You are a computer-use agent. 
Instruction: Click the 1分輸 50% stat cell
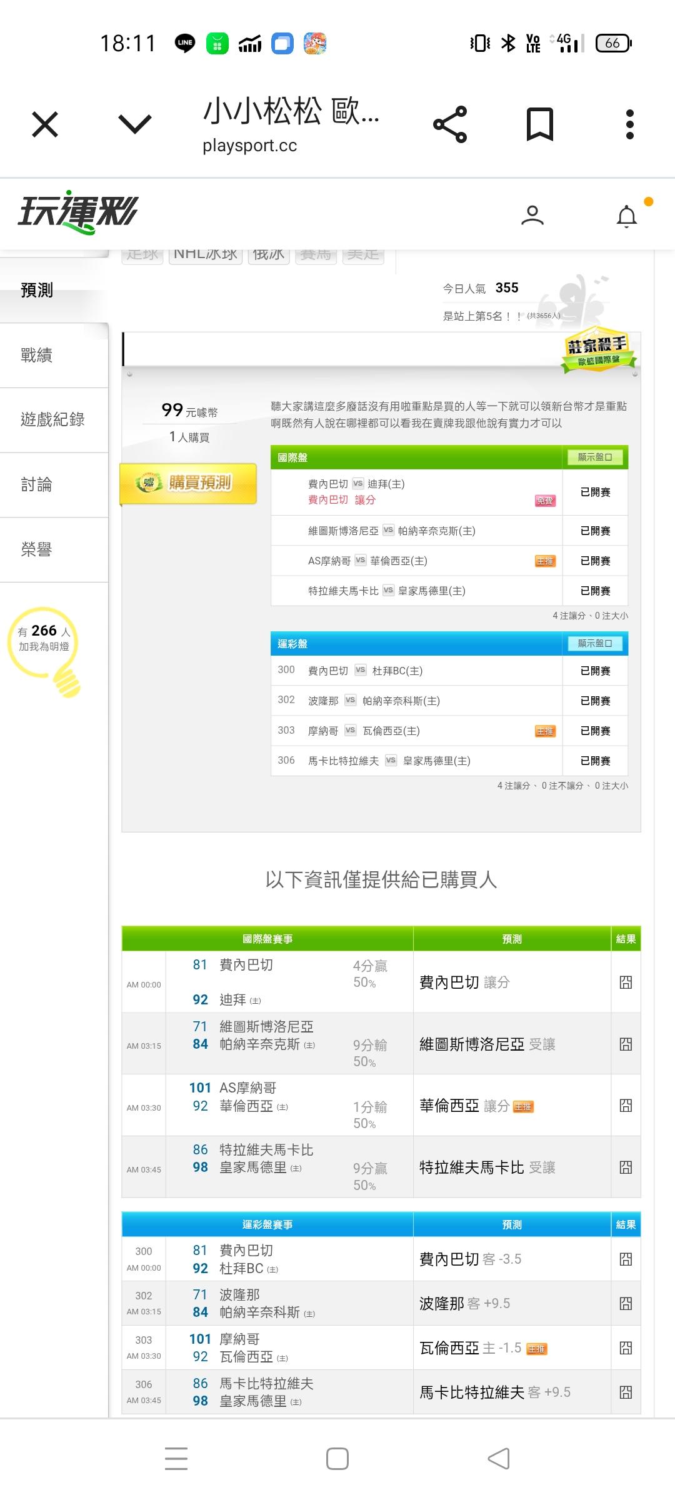370,1115
